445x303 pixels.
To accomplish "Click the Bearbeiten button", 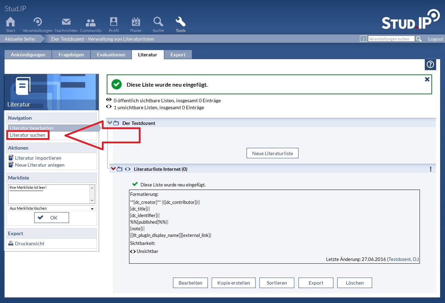I will click(190, 283).
